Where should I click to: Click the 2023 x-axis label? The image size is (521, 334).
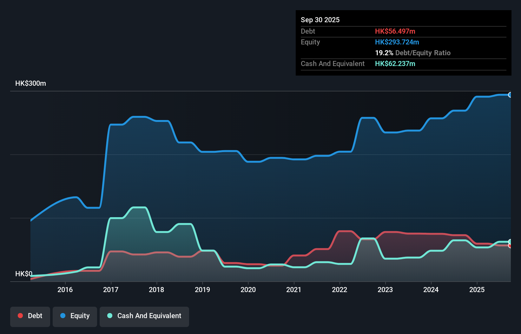tap(385, 290)
